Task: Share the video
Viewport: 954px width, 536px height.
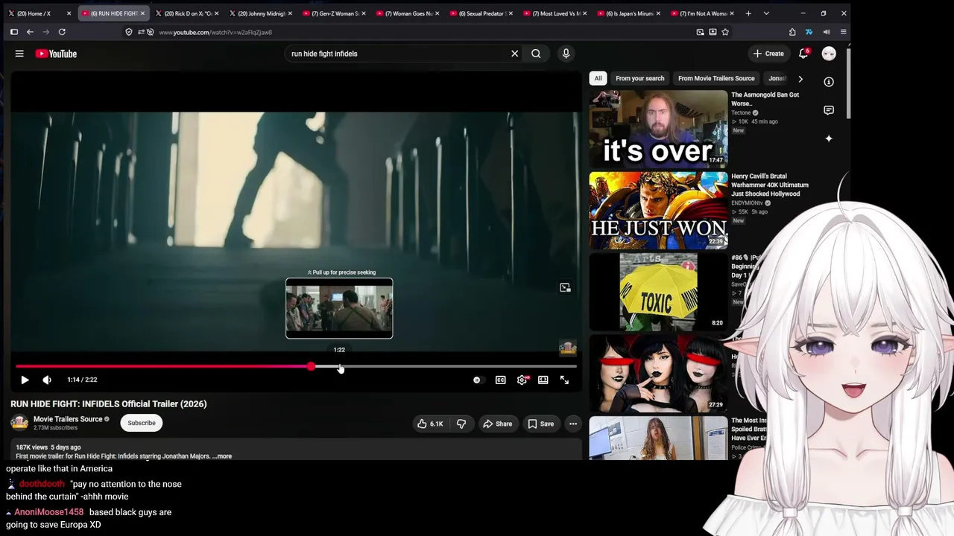Action: [497, 424]
